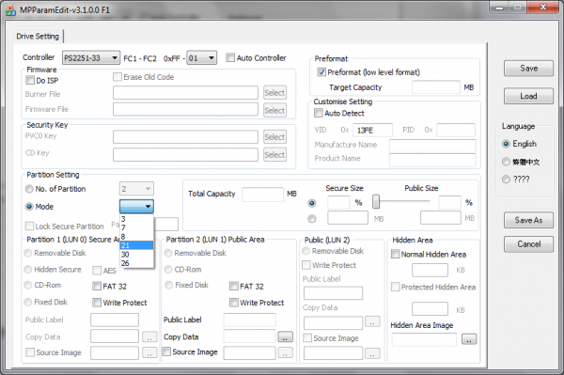Browse Copy Data for Partition 2
This screenshot has width=564, height=375.
(x=285, y=337)
